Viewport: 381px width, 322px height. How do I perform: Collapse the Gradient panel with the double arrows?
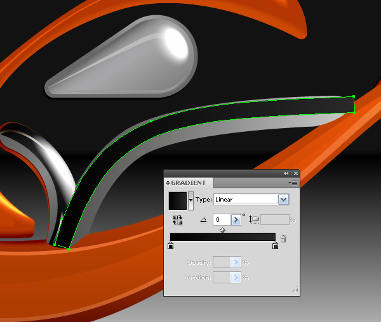(286, 174)
